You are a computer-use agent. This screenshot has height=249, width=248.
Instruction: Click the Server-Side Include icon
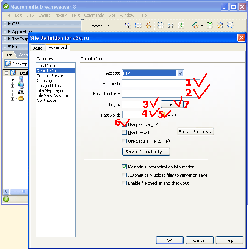[220, 25]
